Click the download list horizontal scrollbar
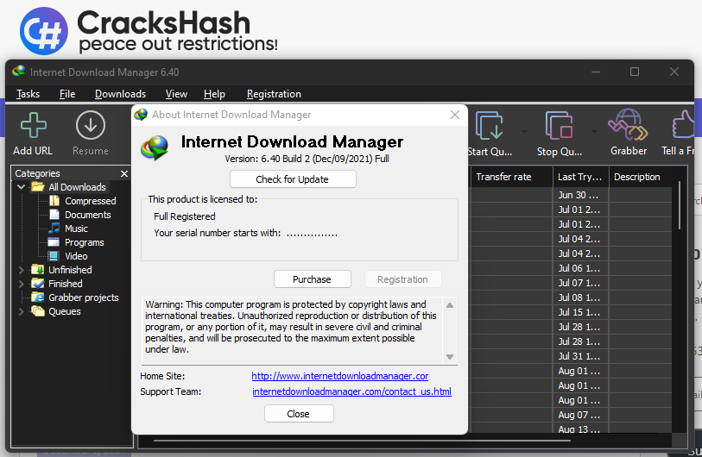This screenshot has width=702, height=457. point(362,441)
